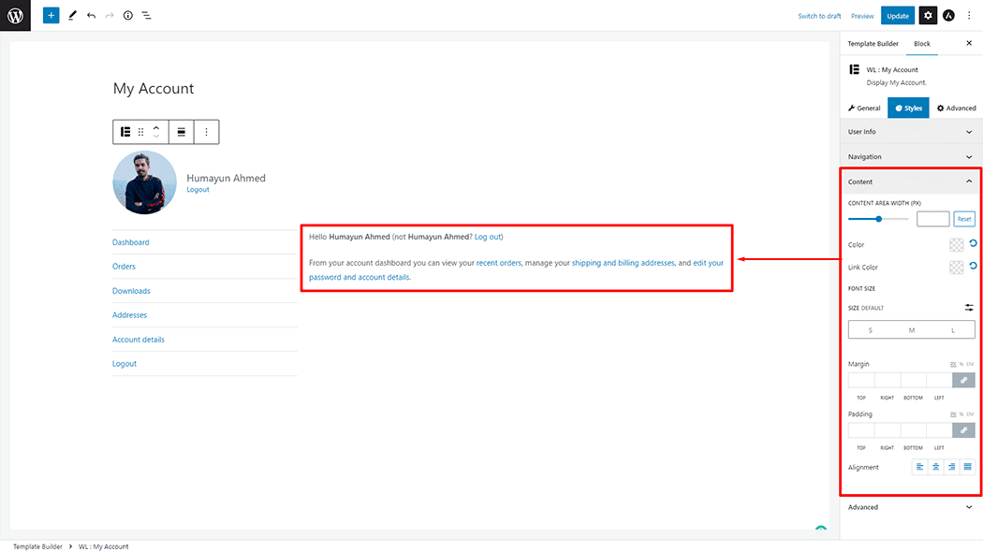Screen dimensions: 983x552
Task: Toggle the Padding link sides button
Action: coord(963,430)
